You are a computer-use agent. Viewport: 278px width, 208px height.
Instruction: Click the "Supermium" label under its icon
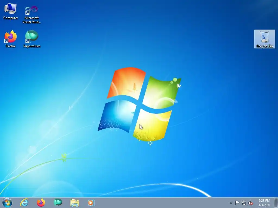(32, 46)
